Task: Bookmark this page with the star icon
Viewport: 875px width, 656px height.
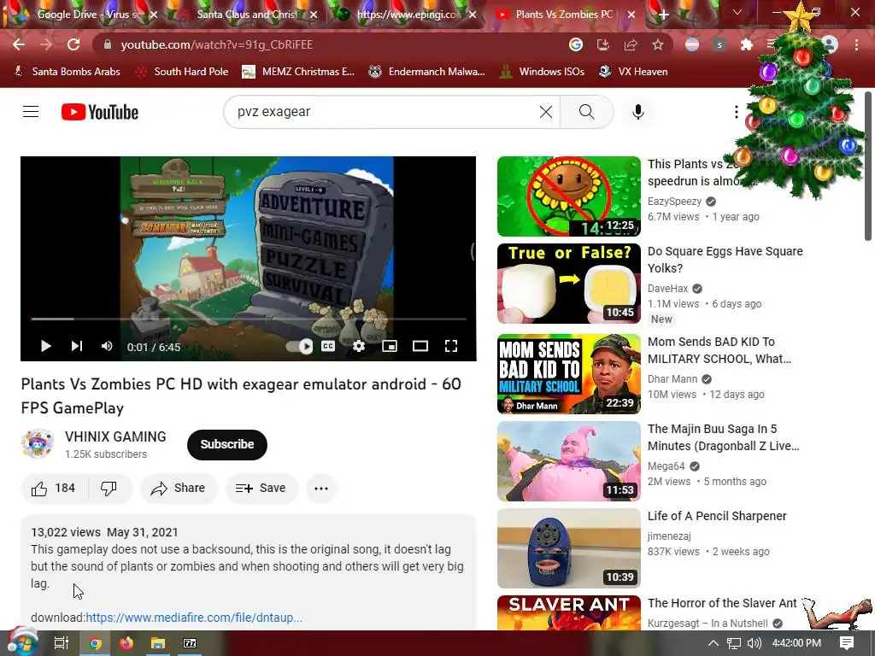Action: point(658,44)
